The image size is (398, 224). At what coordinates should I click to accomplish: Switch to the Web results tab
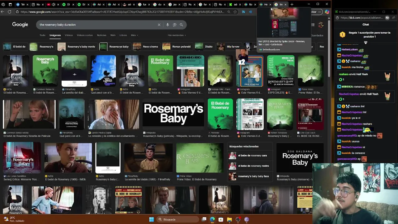(x=113, y=35)
